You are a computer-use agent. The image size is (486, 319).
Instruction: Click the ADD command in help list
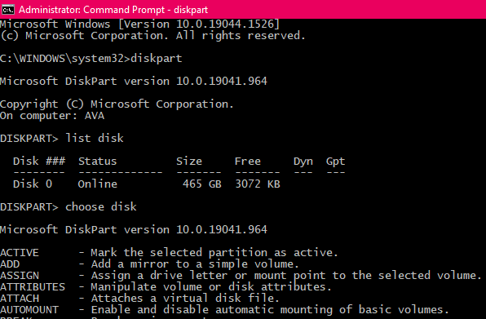pyautogui.click(x=10, y=264)
